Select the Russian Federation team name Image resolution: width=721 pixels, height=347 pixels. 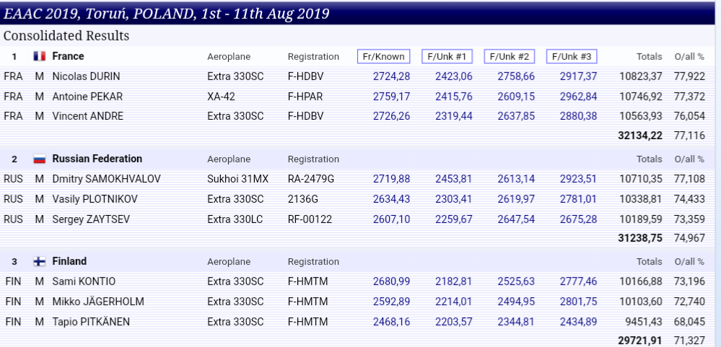click(97, 159)
